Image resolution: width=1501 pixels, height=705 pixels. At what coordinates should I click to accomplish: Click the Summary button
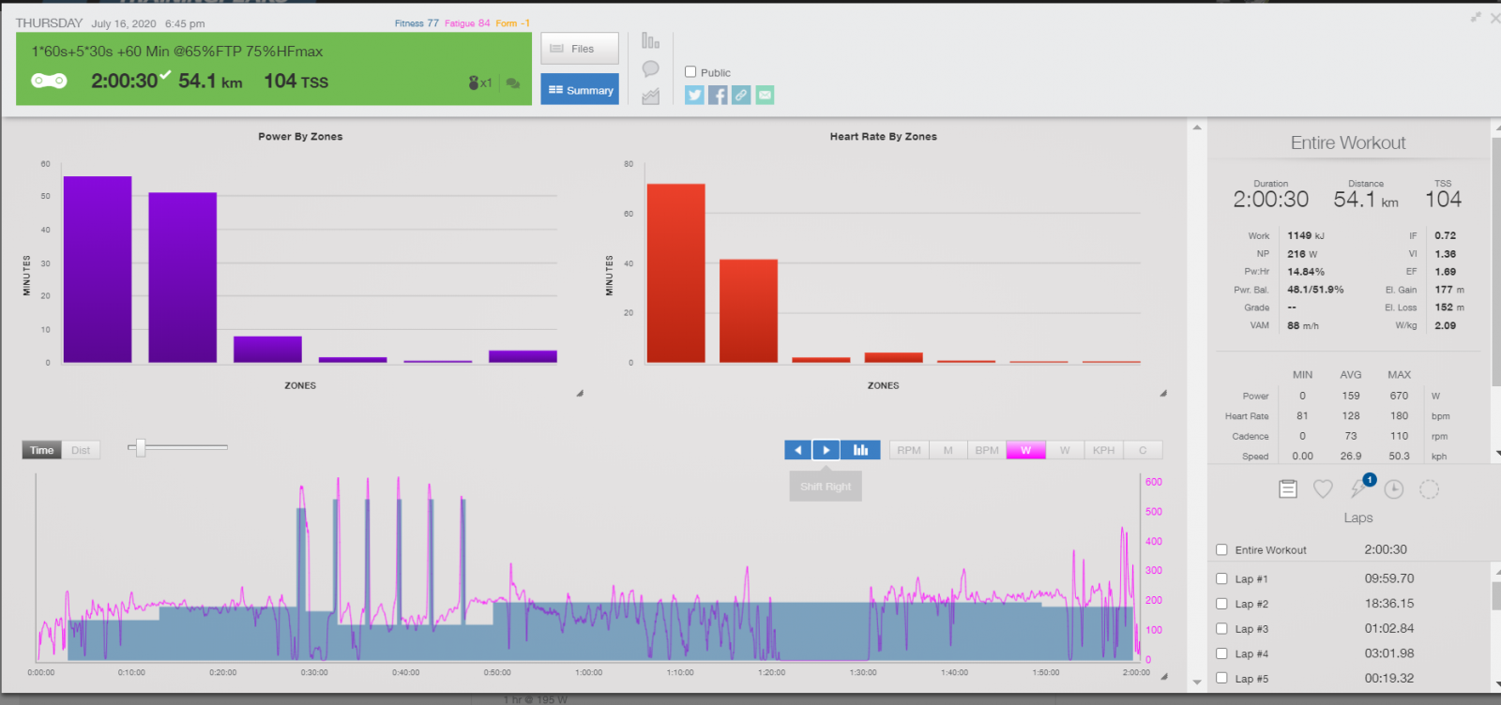(x=579, y=90)
